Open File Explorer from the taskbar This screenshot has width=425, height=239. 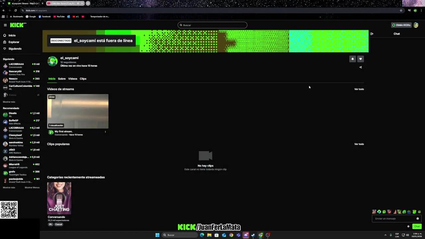coord(209,235)
